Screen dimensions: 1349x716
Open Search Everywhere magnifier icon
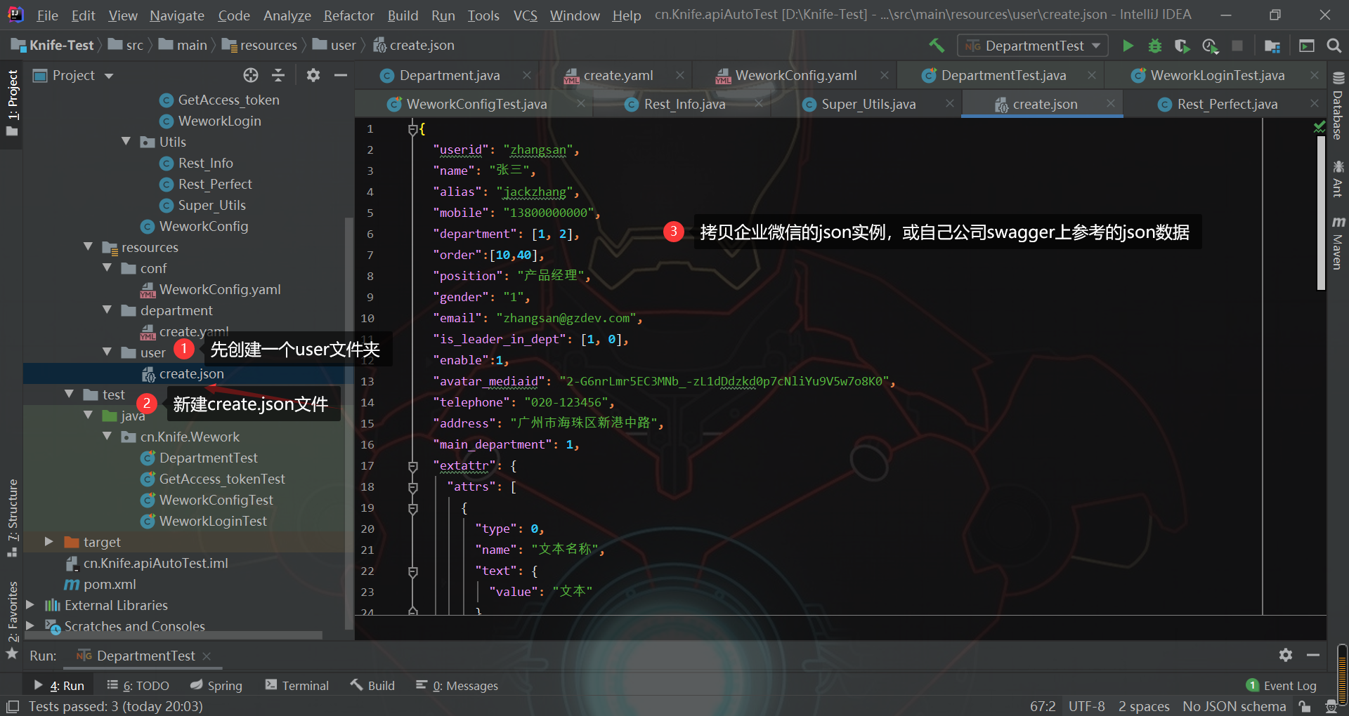pos(1334,46)
